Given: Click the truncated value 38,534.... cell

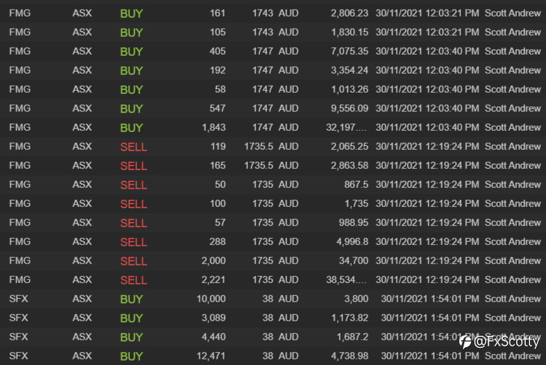Looking at the screenshot, I should point(346,280).
